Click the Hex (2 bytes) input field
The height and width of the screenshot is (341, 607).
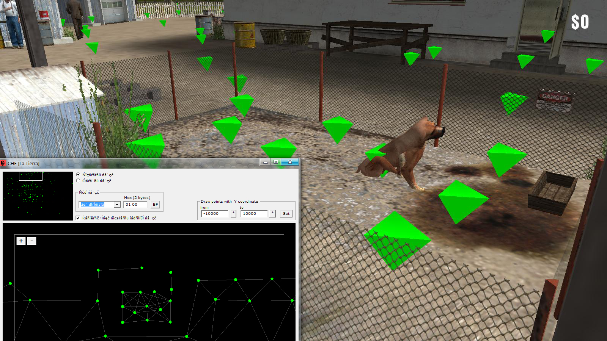click(135, 204)
